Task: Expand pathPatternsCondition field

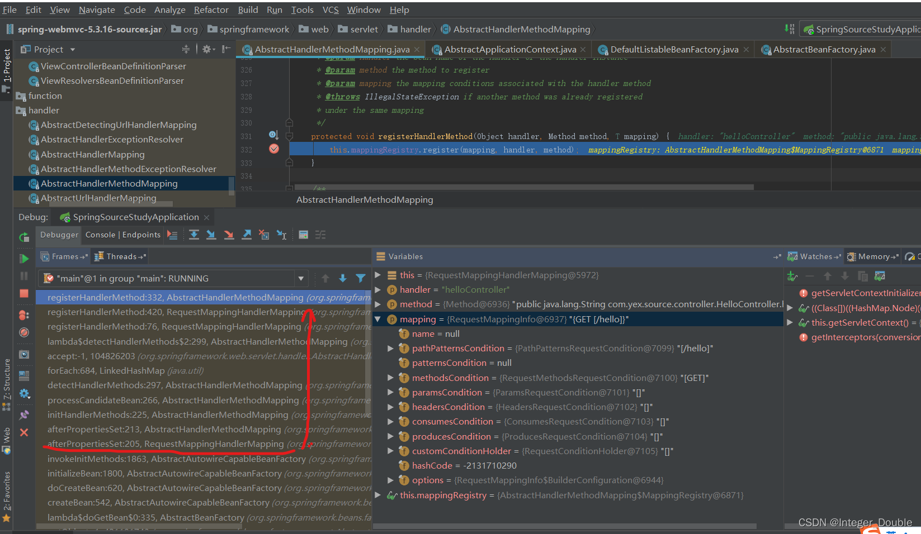Action: (x=391, y=348)
